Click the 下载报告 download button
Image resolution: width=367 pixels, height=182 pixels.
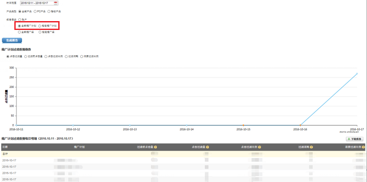(x=355, y=139)
